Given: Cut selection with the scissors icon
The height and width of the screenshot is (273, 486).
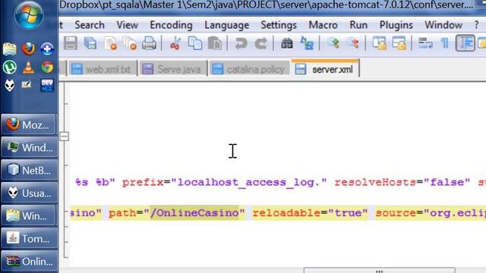Looking at the screenshot, I should point(175,43).
